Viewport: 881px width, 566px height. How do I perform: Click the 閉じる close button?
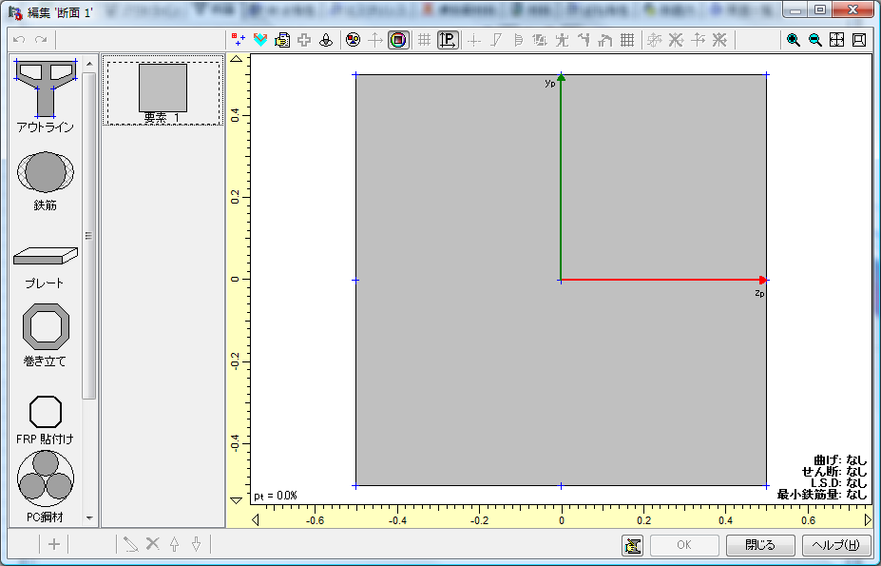[x=760, y=545]
